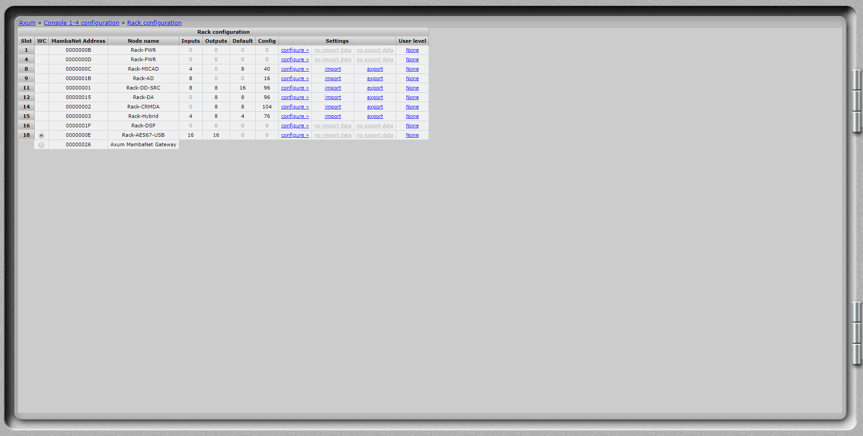This screenshot has height=436, width=863.
Task: Open configure for Rack-DA slot 12
Action: [x=295, y=98]
